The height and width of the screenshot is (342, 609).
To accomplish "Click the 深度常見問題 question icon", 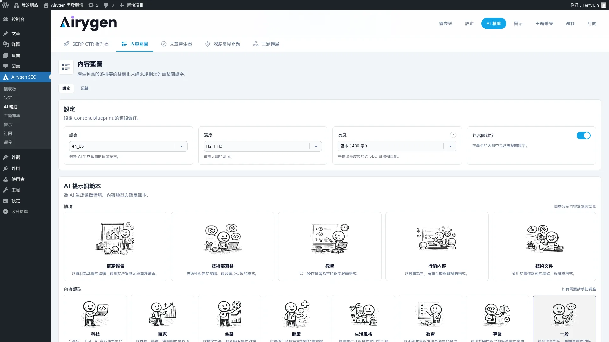I will [207, 44].
